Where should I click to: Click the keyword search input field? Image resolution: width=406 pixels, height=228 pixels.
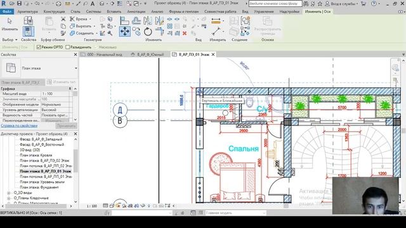275,4
